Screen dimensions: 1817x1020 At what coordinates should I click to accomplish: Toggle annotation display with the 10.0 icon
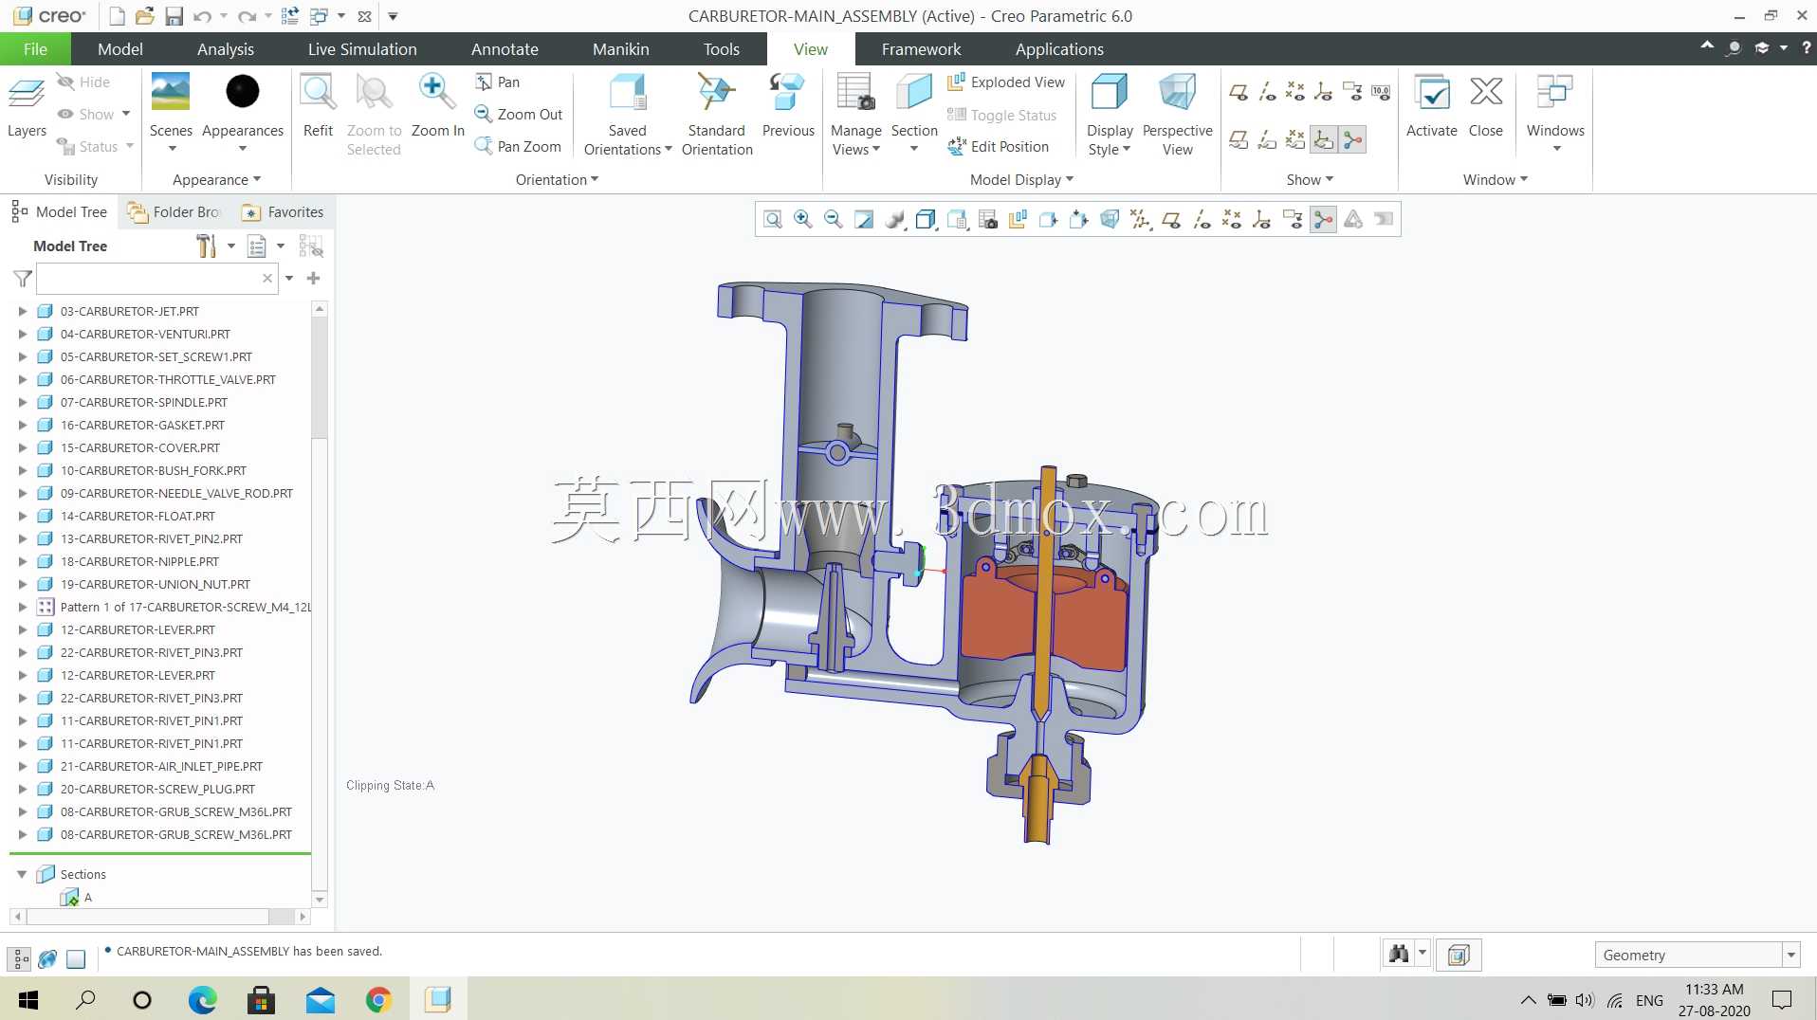tap(1381, 92)
